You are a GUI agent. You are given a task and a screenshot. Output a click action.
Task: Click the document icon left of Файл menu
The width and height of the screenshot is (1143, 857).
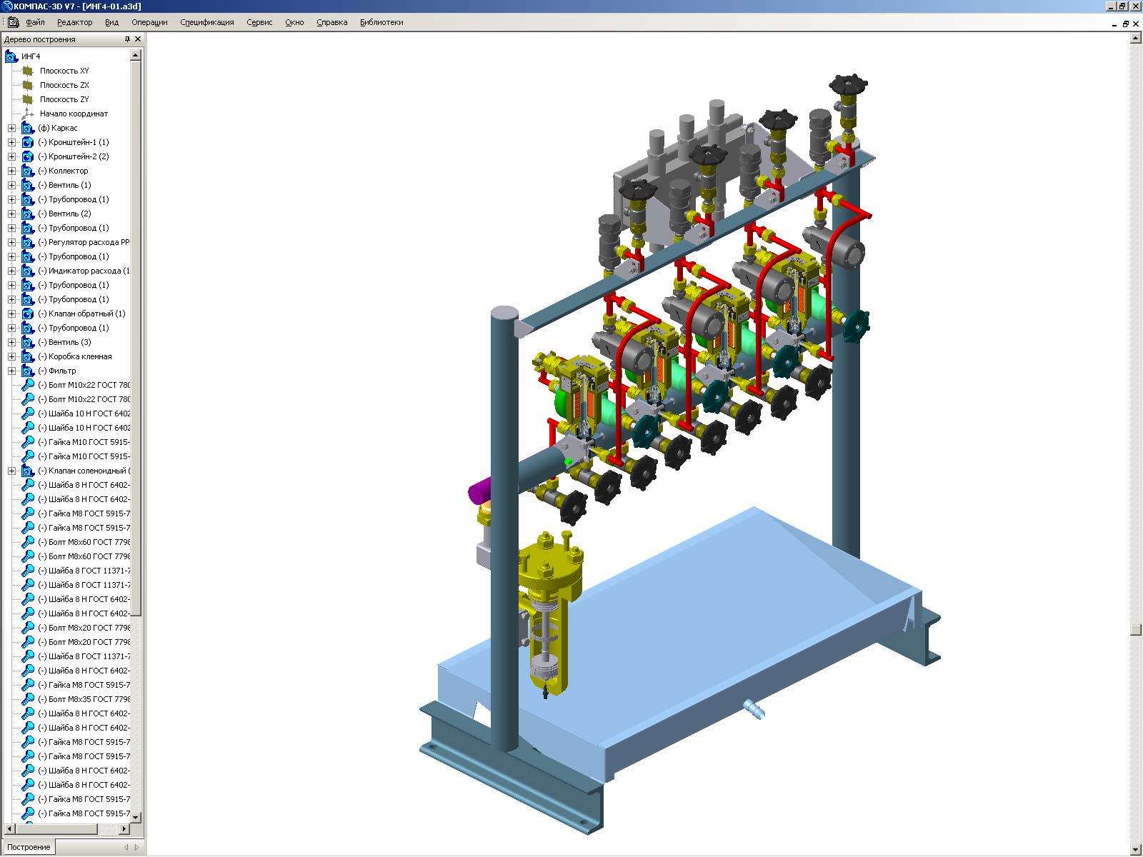pos(14,22)
